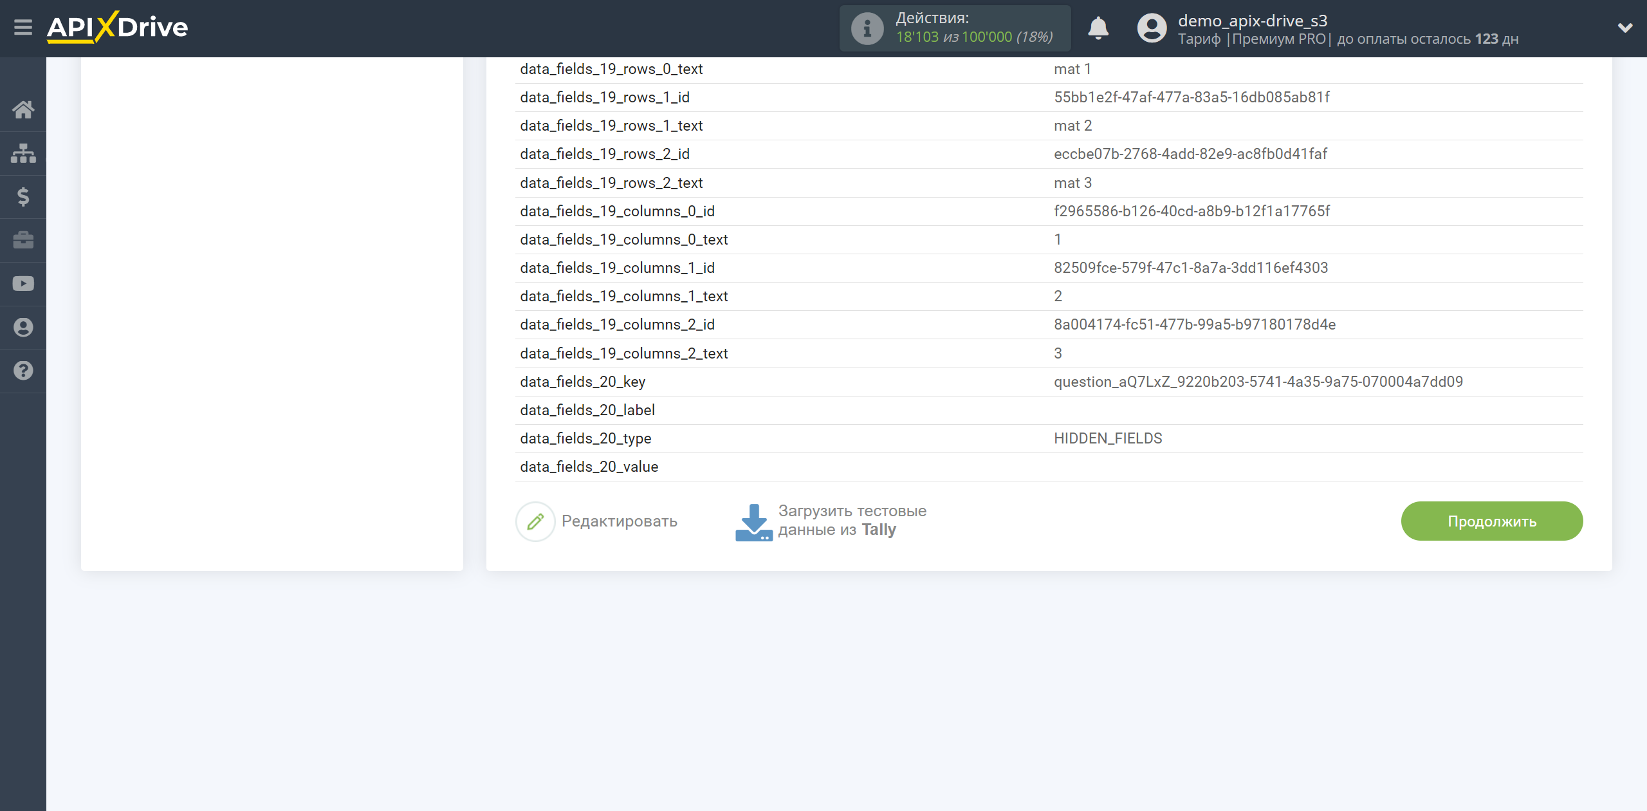Select the data_fields_20_type label

point(585,438)
